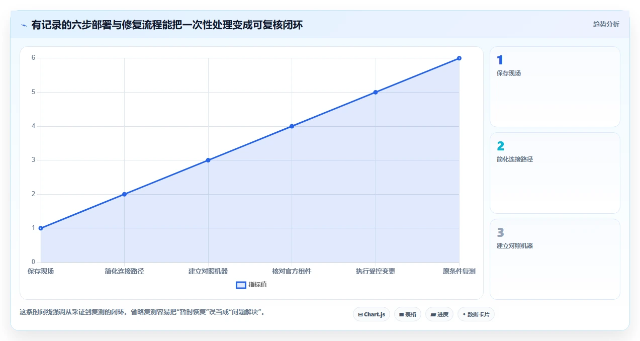Click the chart title 有记录的六步部署

point(167,25)
